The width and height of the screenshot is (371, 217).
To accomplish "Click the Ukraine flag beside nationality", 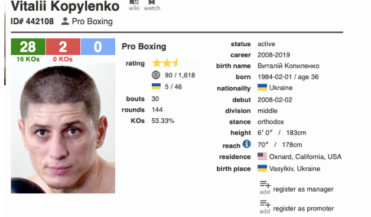I will click(x=262, y=88).
